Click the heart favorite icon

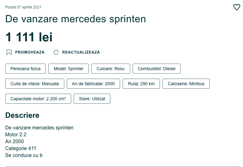point(237,7)
